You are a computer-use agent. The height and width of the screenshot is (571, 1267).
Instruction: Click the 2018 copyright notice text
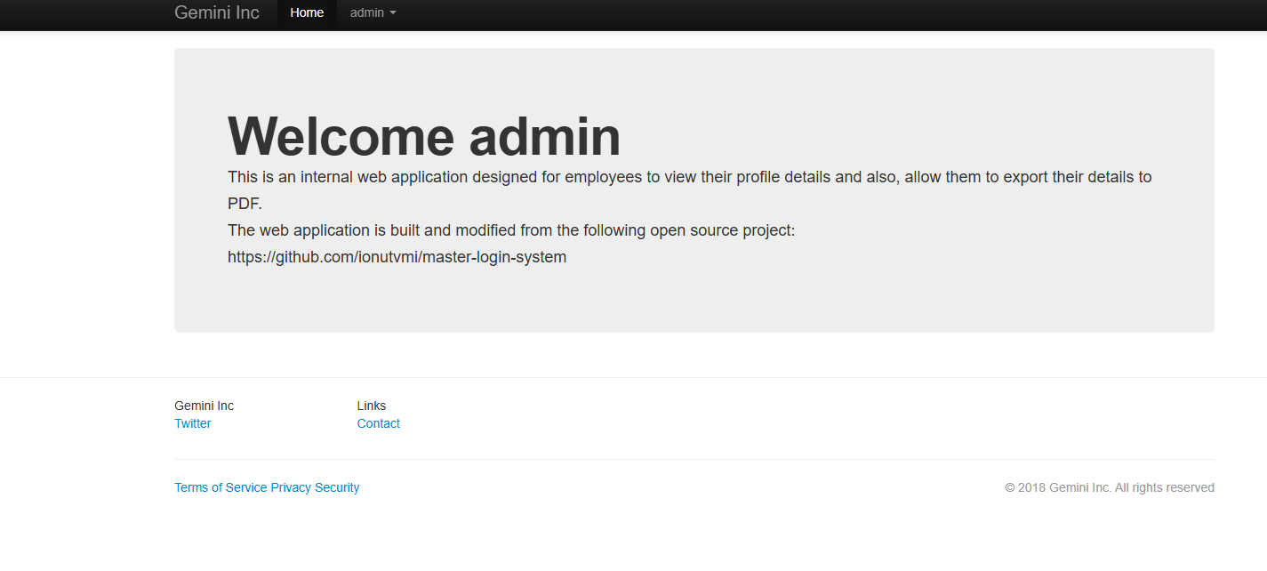[x=1109, y=487]
